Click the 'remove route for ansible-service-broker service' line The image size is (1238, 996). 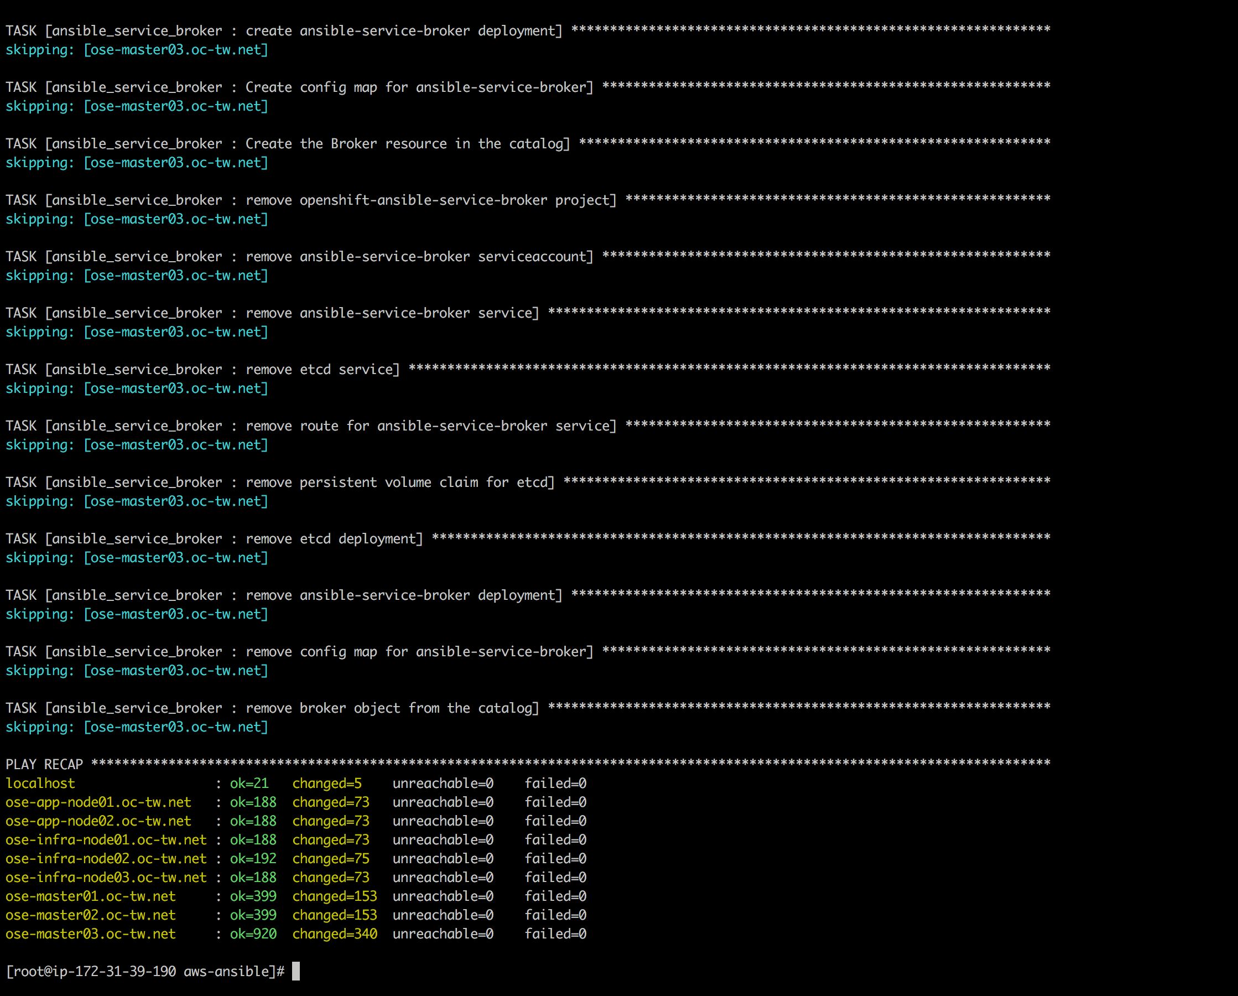point(528,426)
